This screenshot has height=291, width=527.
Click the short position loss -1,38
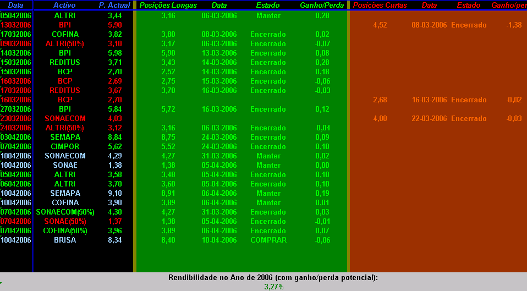pos(514,25)
